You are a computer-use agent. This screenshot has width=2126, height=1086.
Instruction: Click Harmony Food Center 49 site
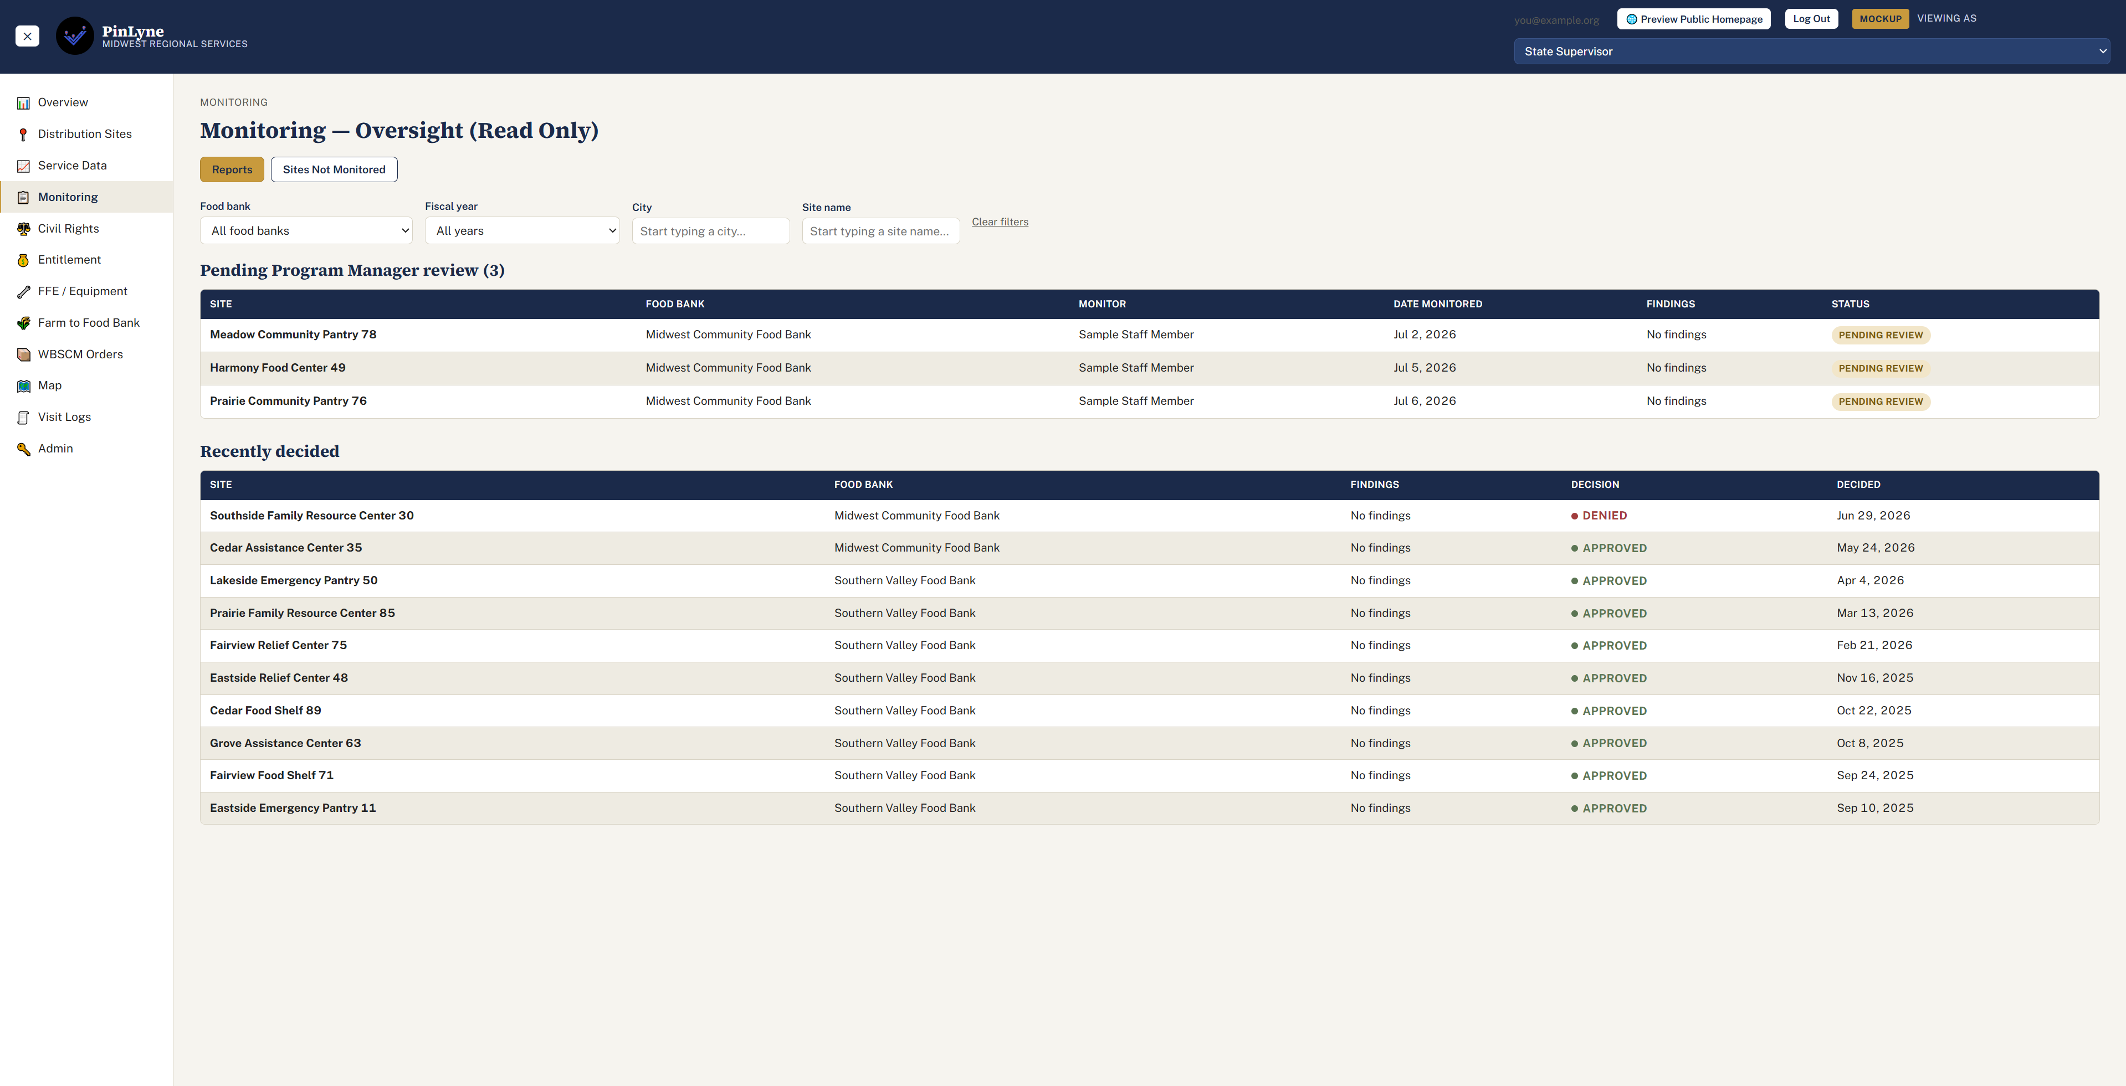(x=277, y=368)
